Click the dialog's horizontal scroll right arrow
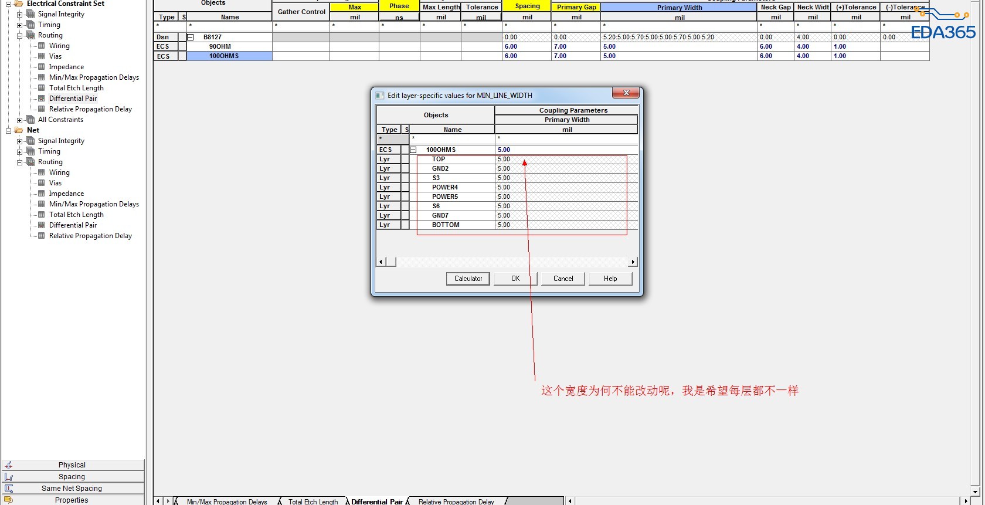Image resolution: width=985 pixels, height=505 pixels. pos(633,262)
